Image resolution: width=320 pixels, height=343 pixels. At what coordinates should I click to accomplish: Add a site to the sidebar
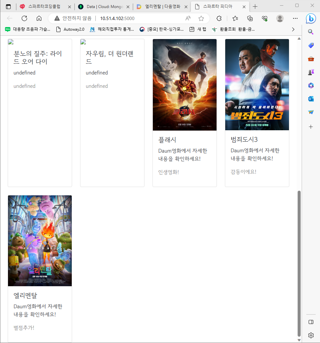[311, 127]
